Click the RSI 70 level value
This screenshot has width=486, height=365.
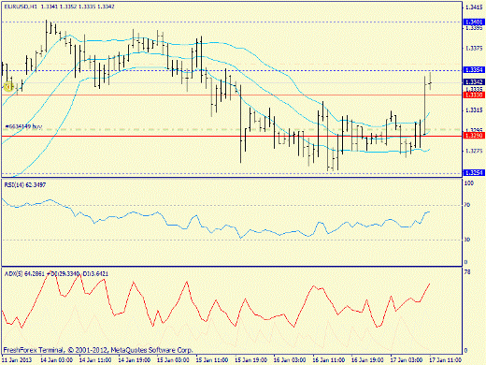click(467, 205)
